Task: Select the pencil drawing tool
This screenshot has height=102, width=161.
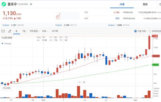Action: tap(10, 31)
